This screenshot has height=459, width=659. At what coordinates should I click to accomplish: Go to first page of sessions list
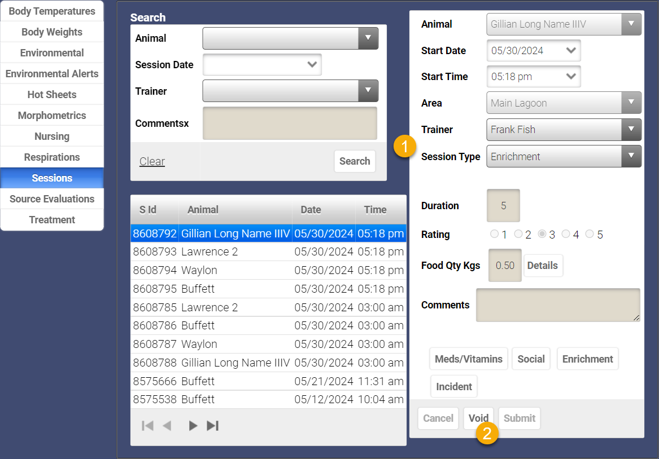pos(147,426)
